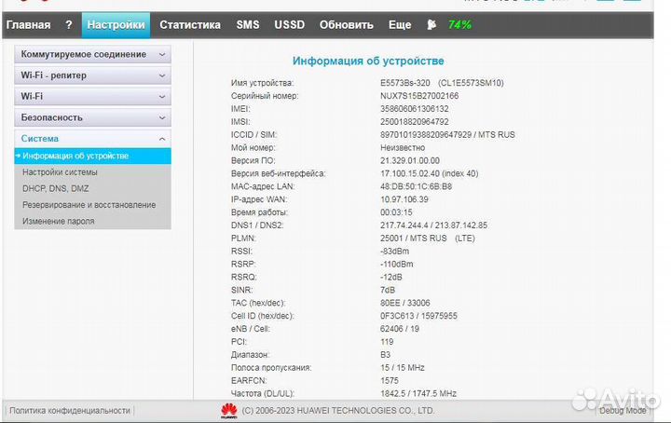Click the uptime value 00:03:15
Image resolution: width=671 pixels, height=423 pixels.
pos(396,212)
